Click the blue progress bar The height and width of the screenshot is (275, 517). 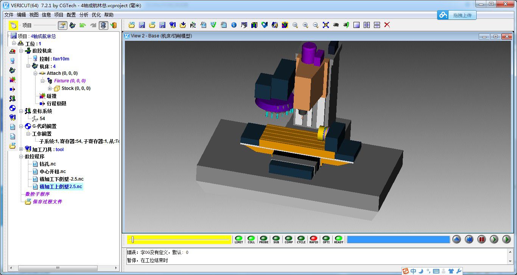398,239
